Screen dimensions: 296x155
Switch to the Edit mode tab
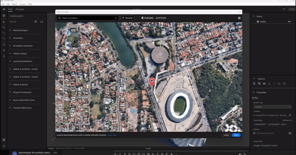click(x=10, y=9)
